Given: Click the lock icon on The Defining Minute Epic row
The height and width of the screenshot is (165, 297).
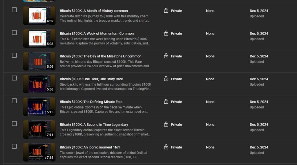Looking at the screenshot, I should coord(166,101).
